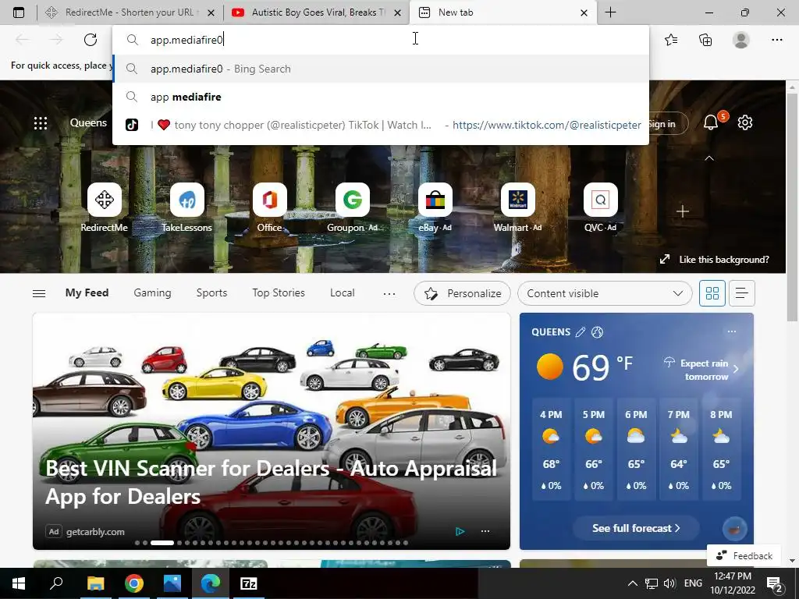Select the app mediafire search suggestion
The width and height of the screenshot is (799, 599).
point(381,97)
